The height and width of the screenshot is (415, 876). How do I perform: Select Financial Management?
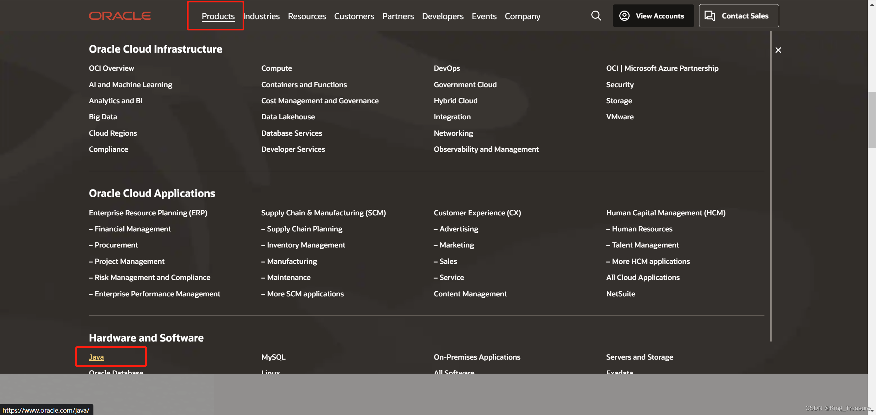[130, 229]
